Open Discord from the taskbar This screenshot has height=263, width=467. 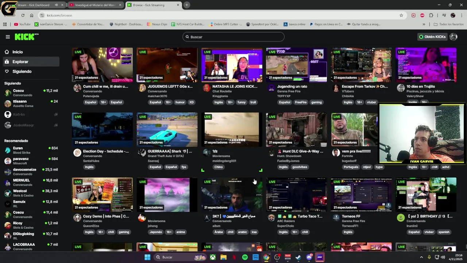[x=309, y=257]
